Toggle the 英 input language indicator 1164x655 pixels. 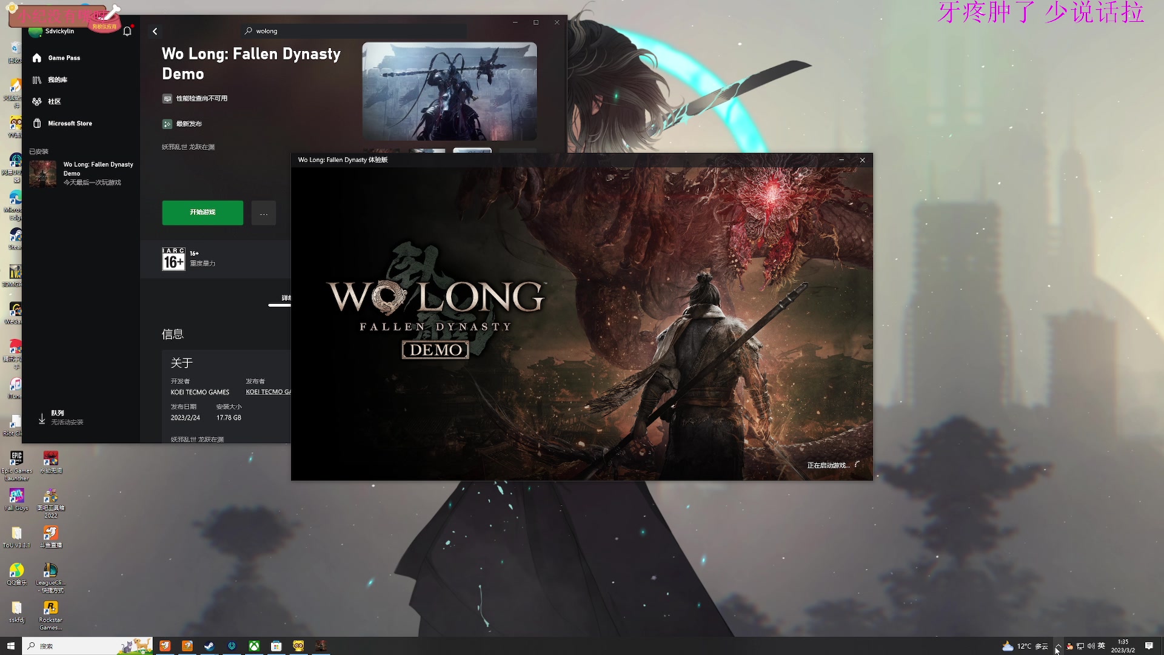[1102, 646]
